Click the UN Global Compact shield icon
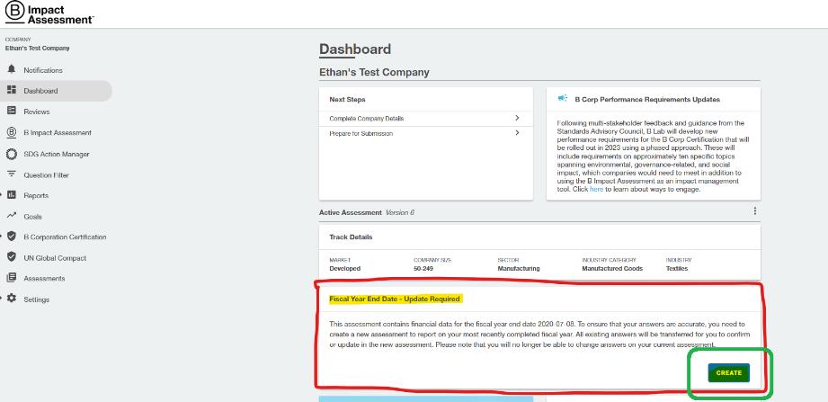828x402 pixels. 12,257
